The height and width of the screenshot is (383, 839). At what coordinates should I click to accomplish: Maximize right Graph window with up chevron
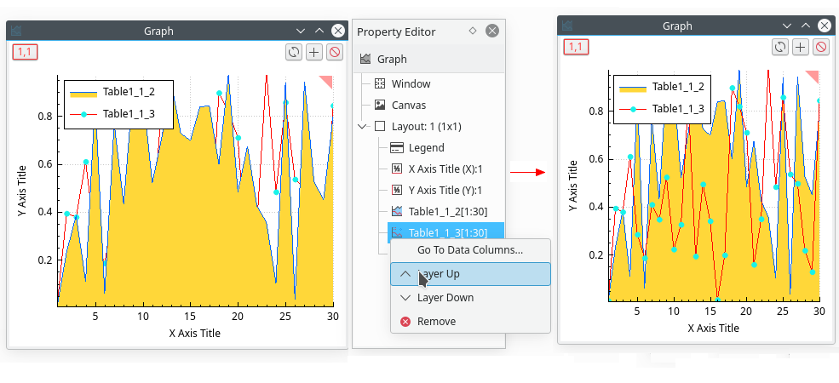pyautogui.click(x=805, y=26)
